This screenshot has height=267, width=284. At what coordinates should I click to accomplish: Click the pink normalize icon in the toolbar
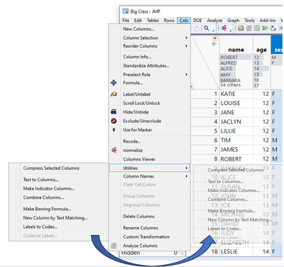pos(224,28)
